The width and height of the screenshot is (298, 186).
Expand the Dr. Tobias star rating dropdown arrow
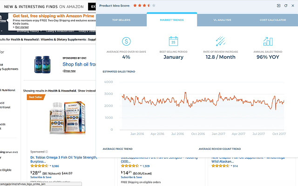click(x=50, y=166)
